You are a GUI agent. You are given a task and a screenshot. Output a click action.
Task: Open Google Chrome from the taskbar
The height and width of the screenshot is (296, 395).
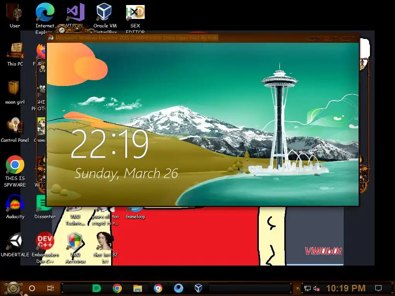[x=117, y=288]
